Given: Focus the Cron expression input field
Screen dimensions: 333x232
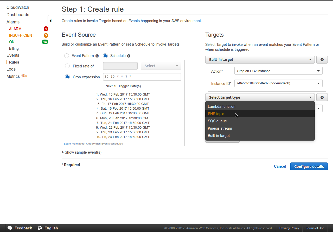Looking at the screenshot, I should [142, 77].
